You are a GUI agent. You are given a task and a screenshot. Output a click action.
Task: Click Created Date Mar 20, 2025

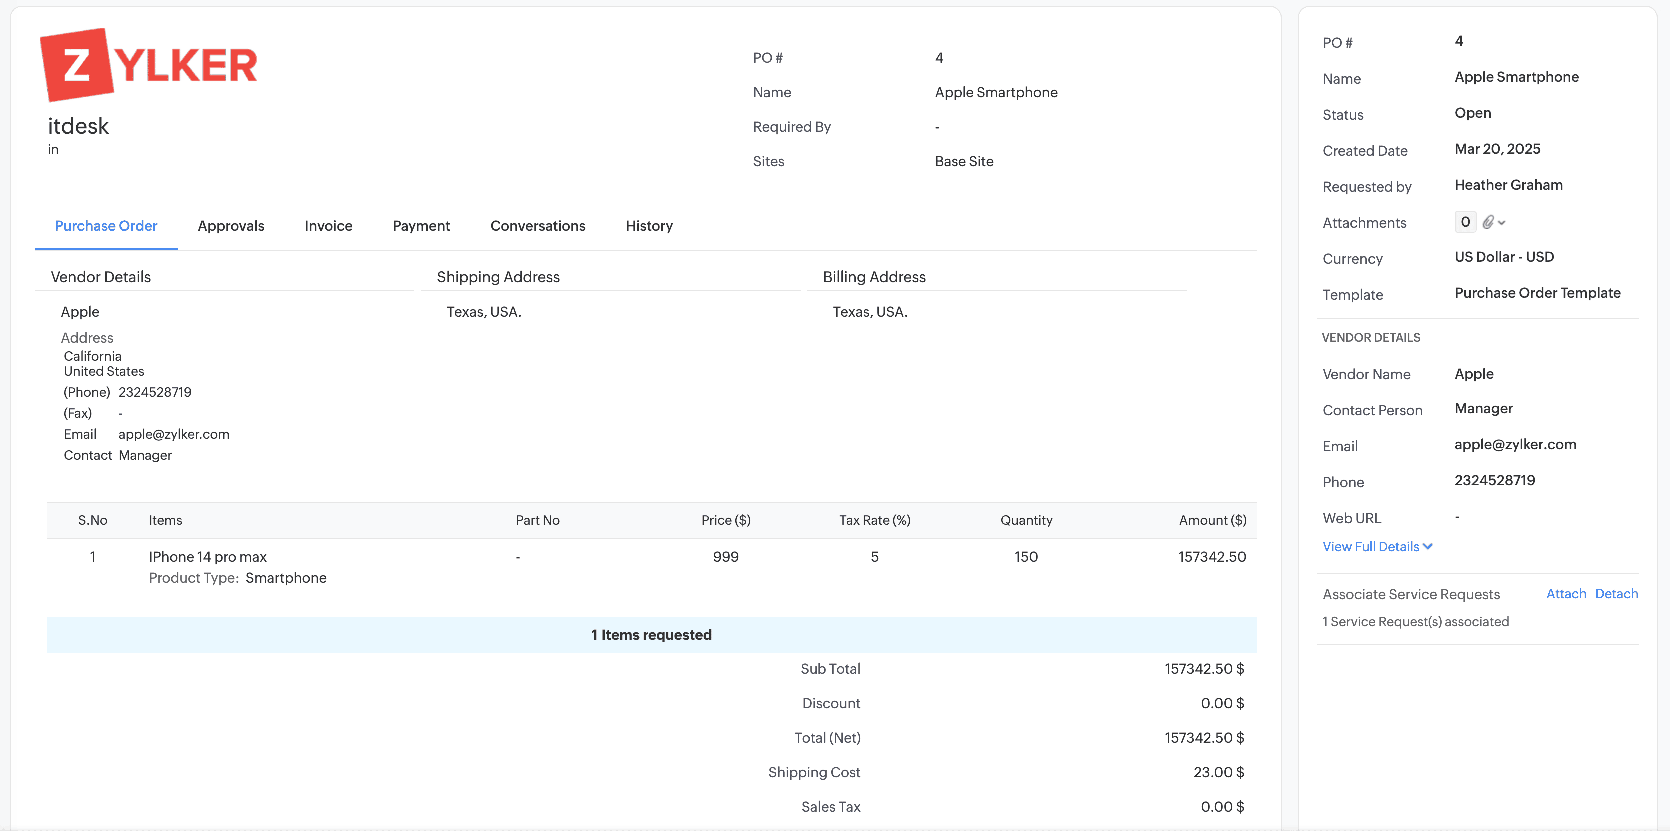1497,149
